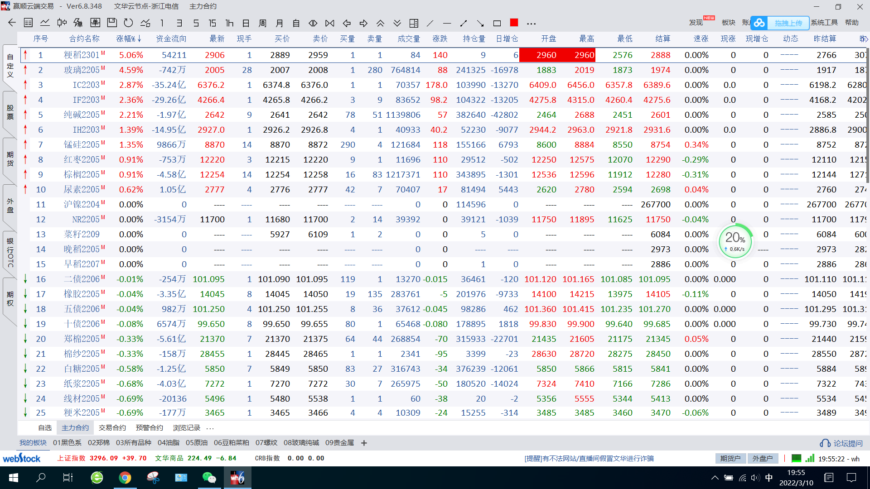Viewport: 870px width, 489px height.
Task: Select the 09贵金属 sector tab
Action: (x=339, y=443)
